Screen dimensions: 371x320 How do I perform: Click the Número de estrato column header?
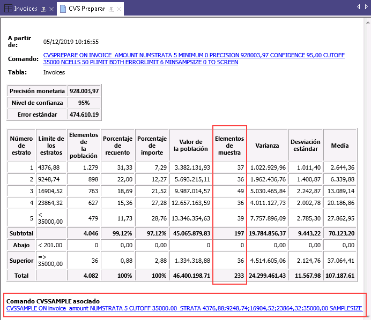tap(21, 145)
